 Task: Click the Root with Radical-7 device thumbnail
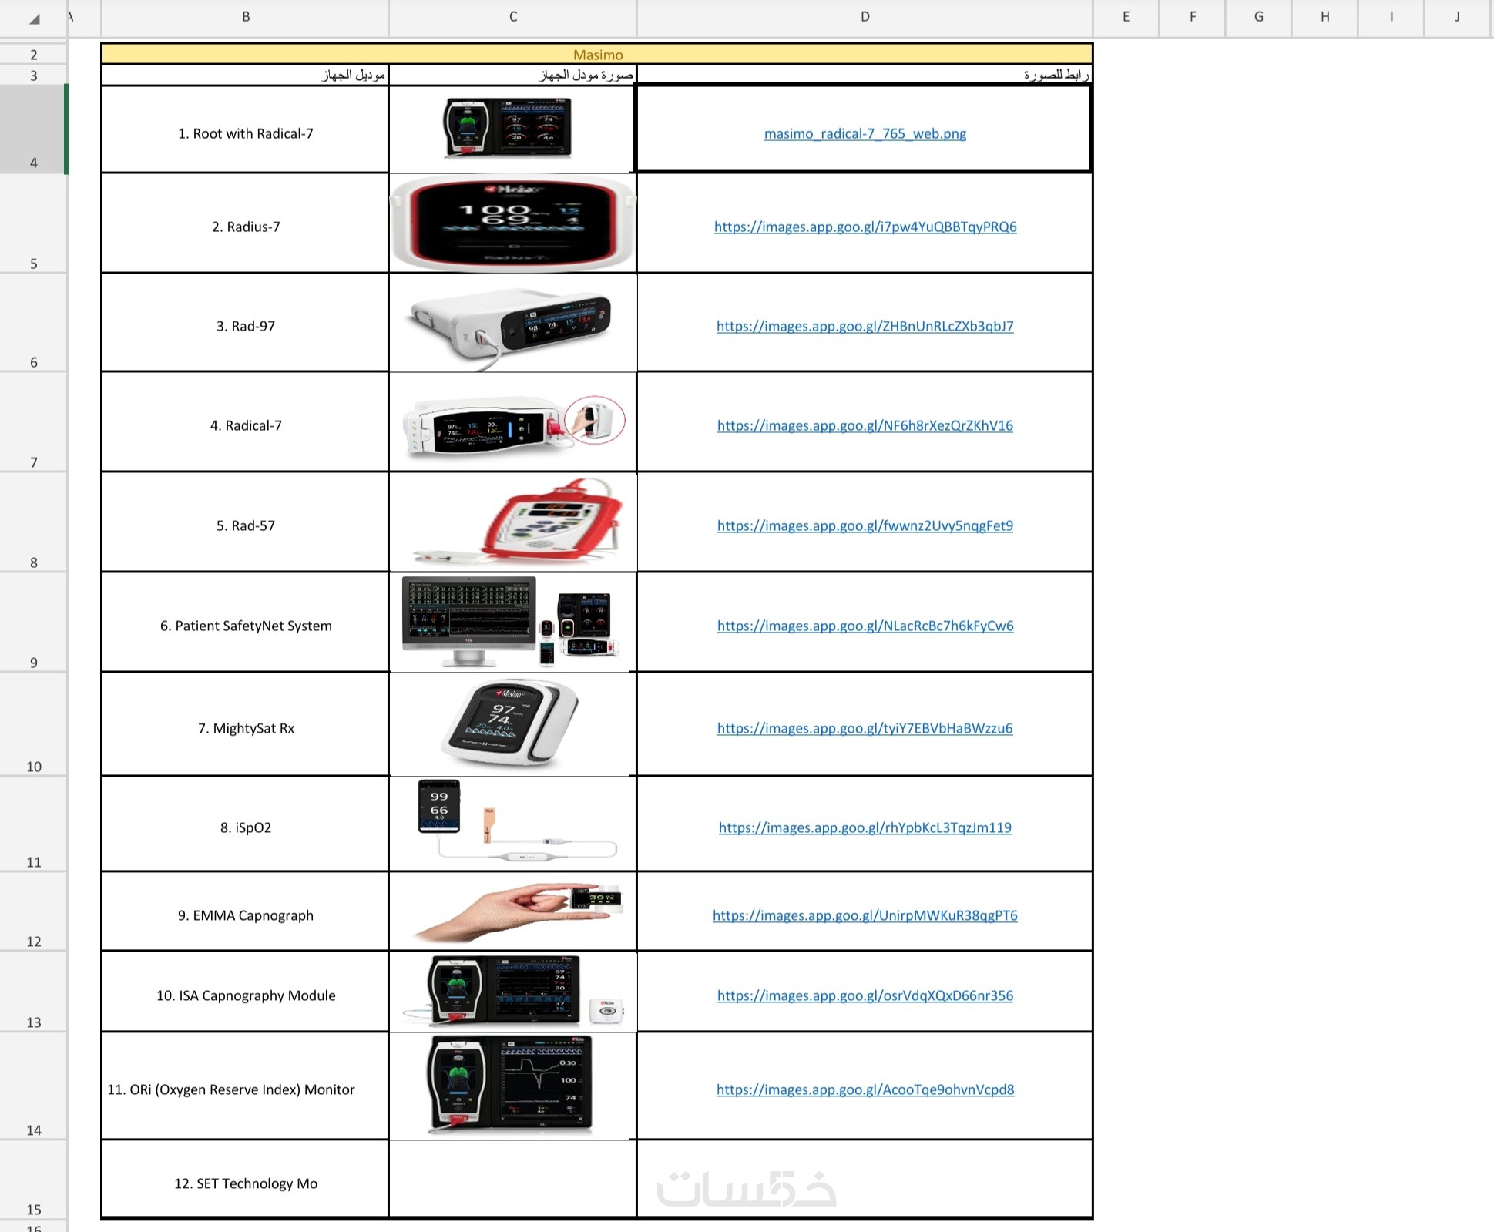pyautogui.click(x=509, y=129)
